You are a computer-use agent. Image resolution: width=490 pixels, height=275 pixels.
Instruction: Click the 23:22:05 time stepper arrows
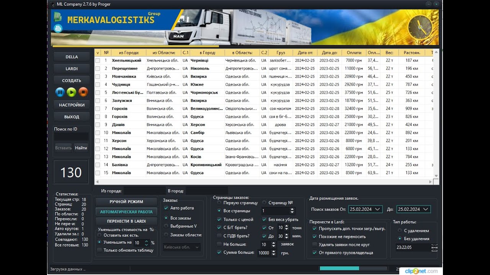tap(434, 247)
